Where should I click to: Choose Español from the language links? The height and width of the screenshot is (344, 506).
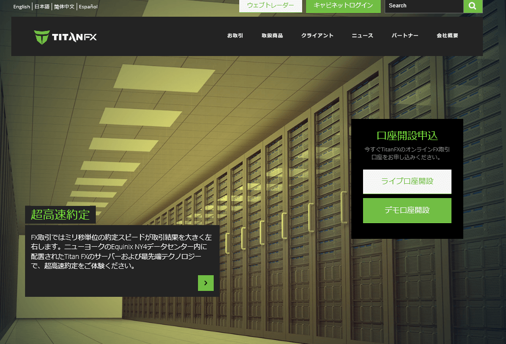[x=88, y=6]
